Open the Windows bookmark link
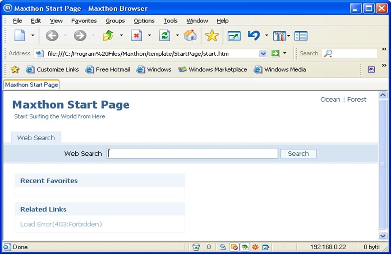Viewport: 391px width, 254px height. [154, 69]
